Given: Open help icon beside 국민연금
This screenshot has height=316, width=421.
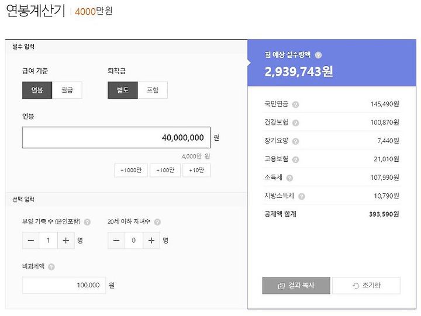Looking at the screenshot, I should pyautogui.click(x=296, y=105).
